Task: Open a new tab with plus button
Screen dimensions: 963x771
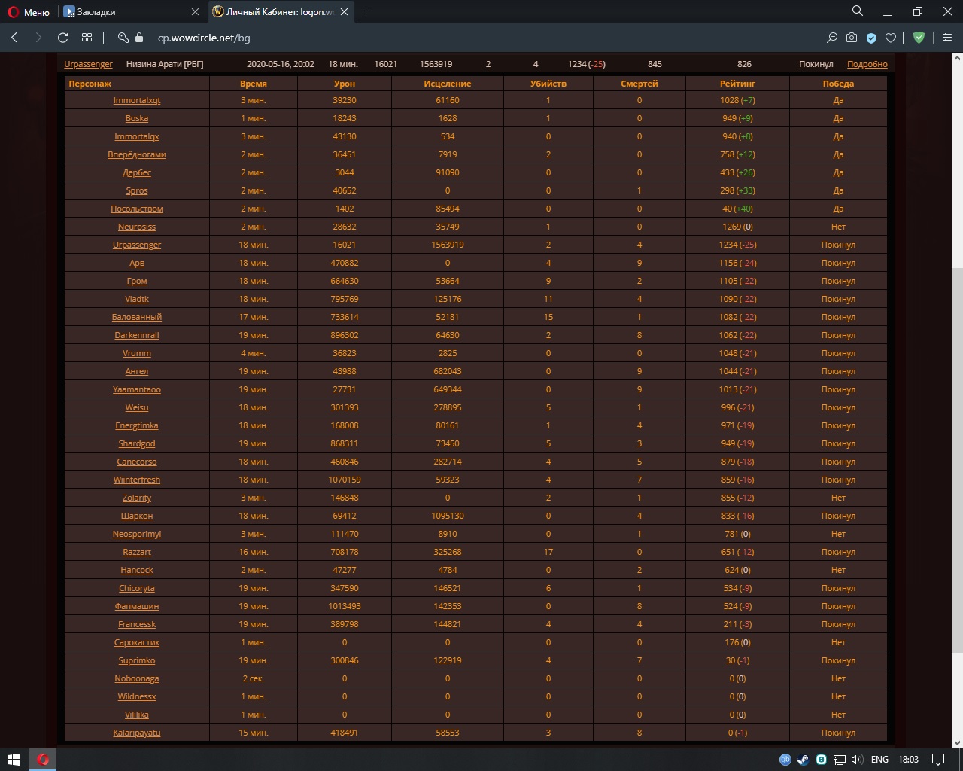Action: [x=366, y=11]
